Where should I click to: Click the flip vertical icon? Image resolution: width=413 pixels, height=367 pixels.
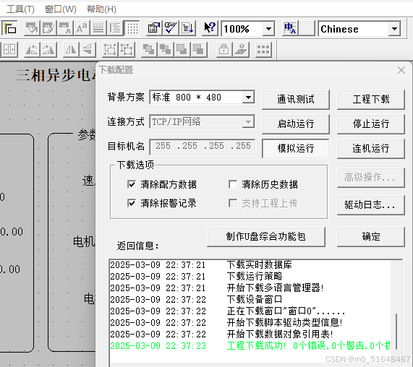tap(88, 49)
